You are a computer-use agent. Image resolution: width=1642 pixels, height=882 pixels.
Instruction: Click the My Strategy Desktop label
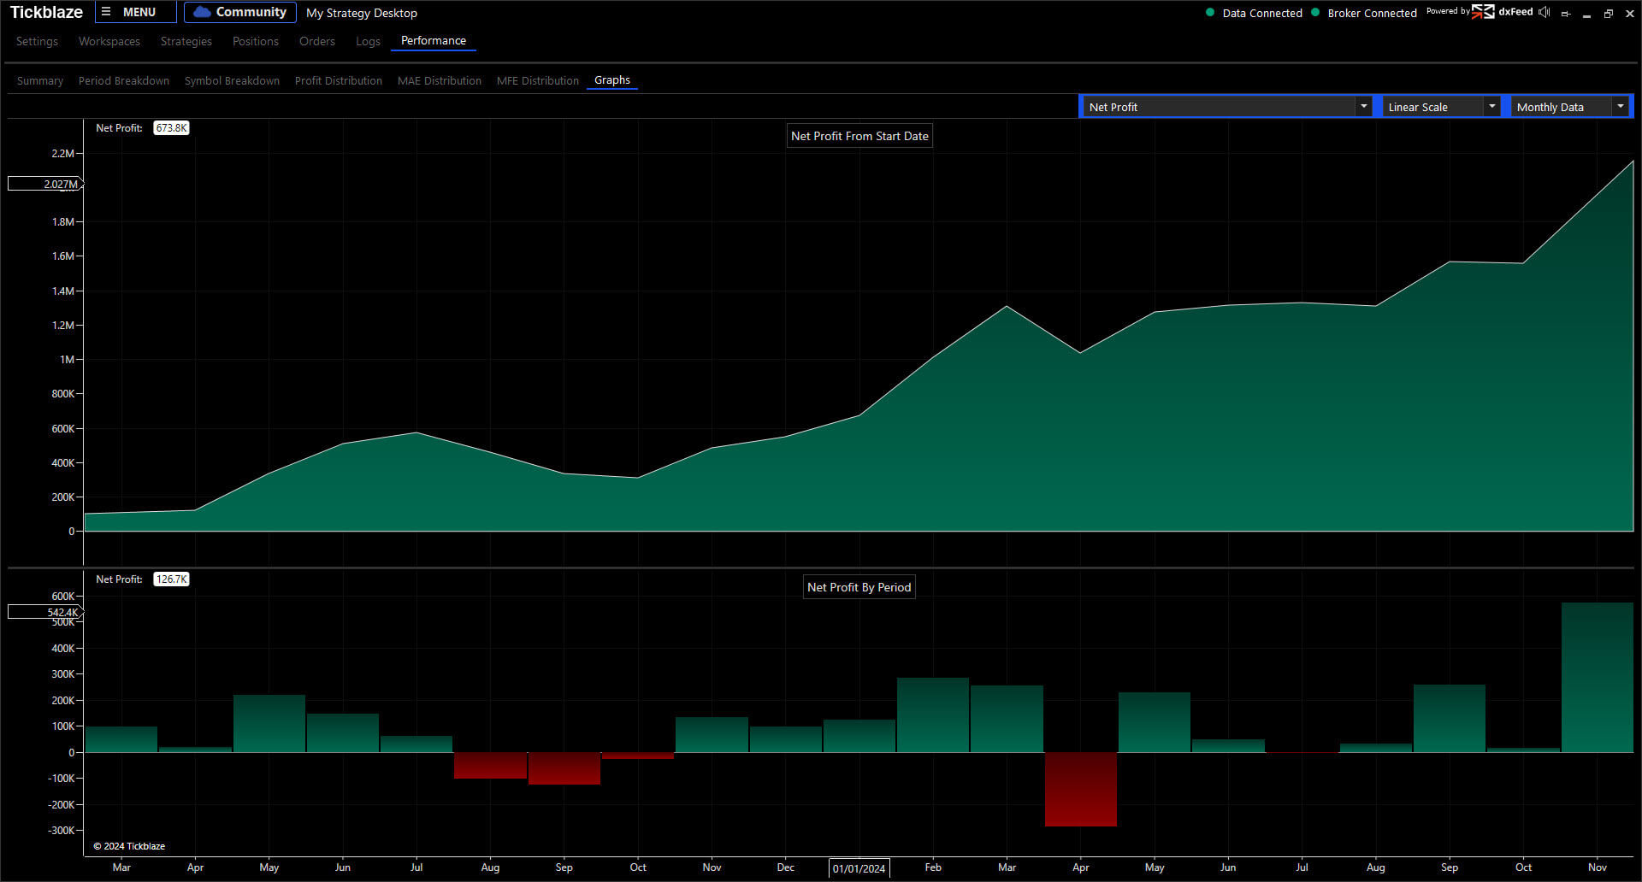[x=362, y=13]
